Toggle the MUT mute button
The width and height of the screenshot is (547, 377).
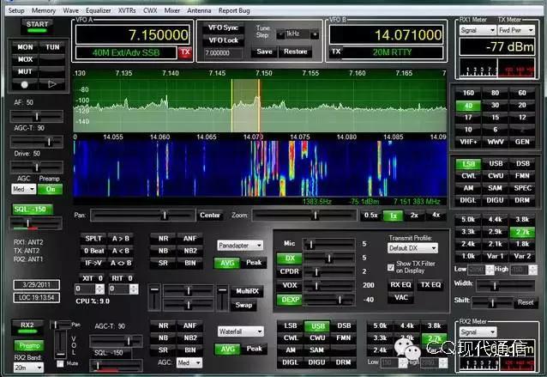pos(26,72)
